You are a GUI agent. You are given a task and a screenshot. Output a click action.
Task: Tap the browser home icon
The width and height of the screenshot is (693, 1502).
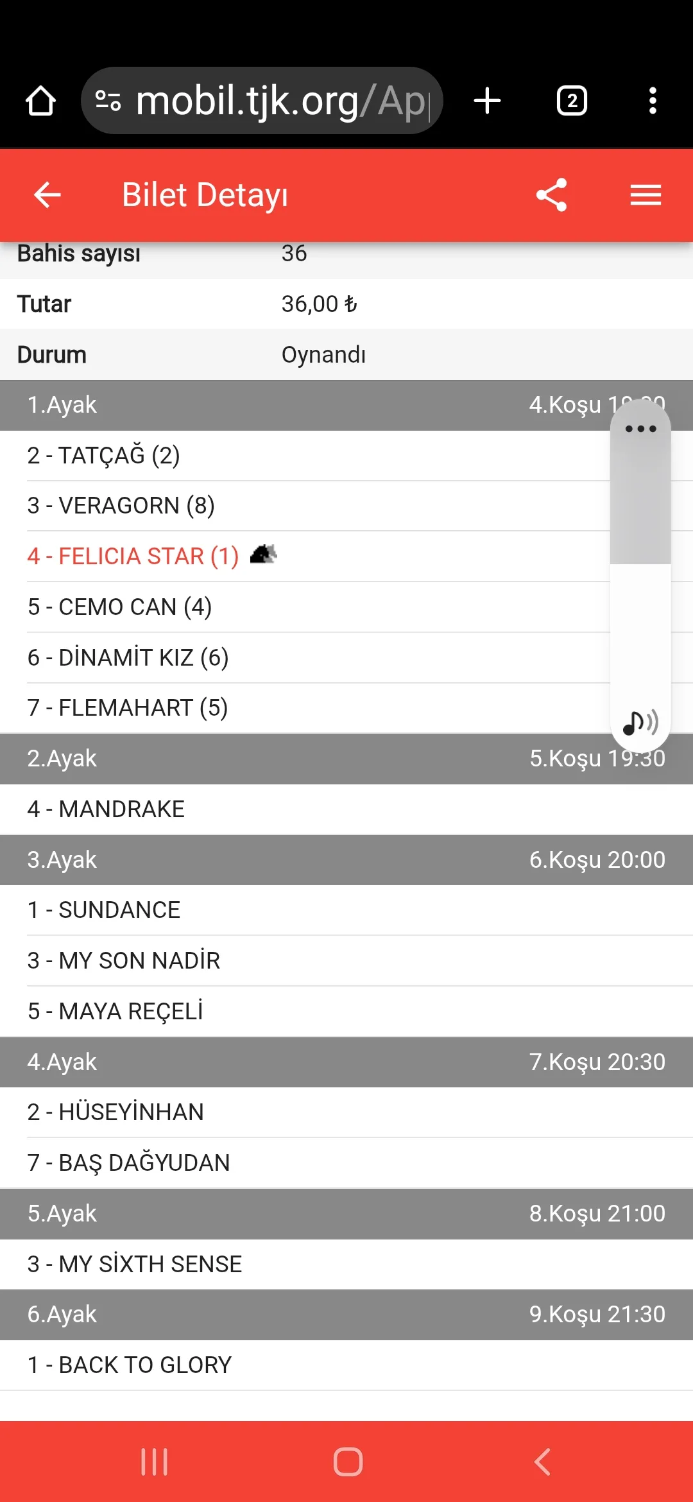[x=40, y=101]
